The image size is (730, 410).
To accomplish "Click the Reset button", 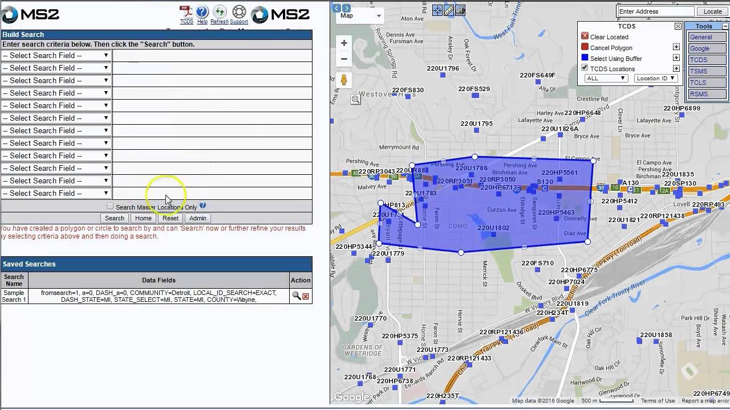I will [x=170, y=218].
